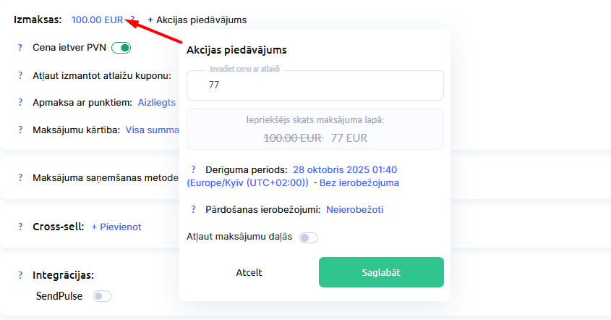Click help icon next to Cena ietver PVN
This screenshot has width=611, height=320.
point(20,49)
